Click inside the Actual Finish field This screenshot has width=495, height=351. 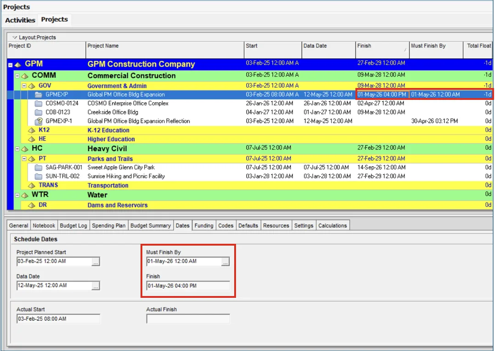click(188, 319)
